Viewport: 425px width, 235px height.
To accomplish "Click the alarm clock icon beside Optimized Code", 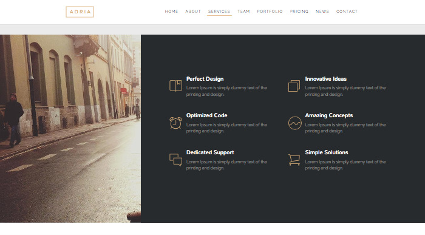I will tap(175, 123).
